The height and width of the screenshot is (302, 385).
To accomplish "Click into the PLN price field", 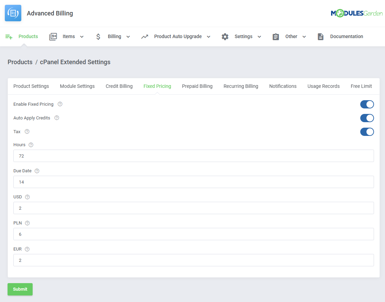I will (193, 234).
